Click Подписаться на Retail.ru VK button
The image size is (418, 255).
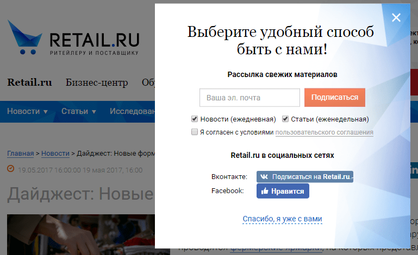[305, 177]
